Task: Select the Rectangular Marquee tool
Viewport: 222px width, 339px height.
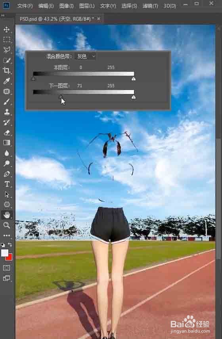Action: (6, 40)
